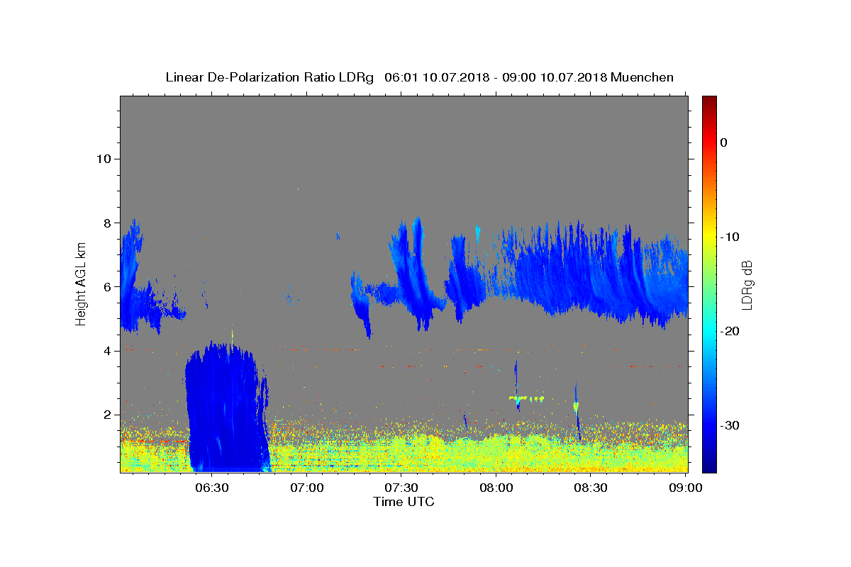Click the 07:30 time tick label
Image resolution: width=851 pixels, height=567 pixels.
(x=401, y=488)
